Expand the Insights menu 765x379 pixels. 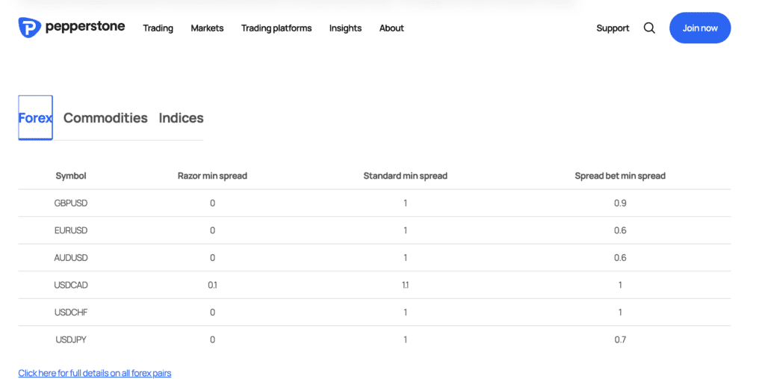[345, 28]
